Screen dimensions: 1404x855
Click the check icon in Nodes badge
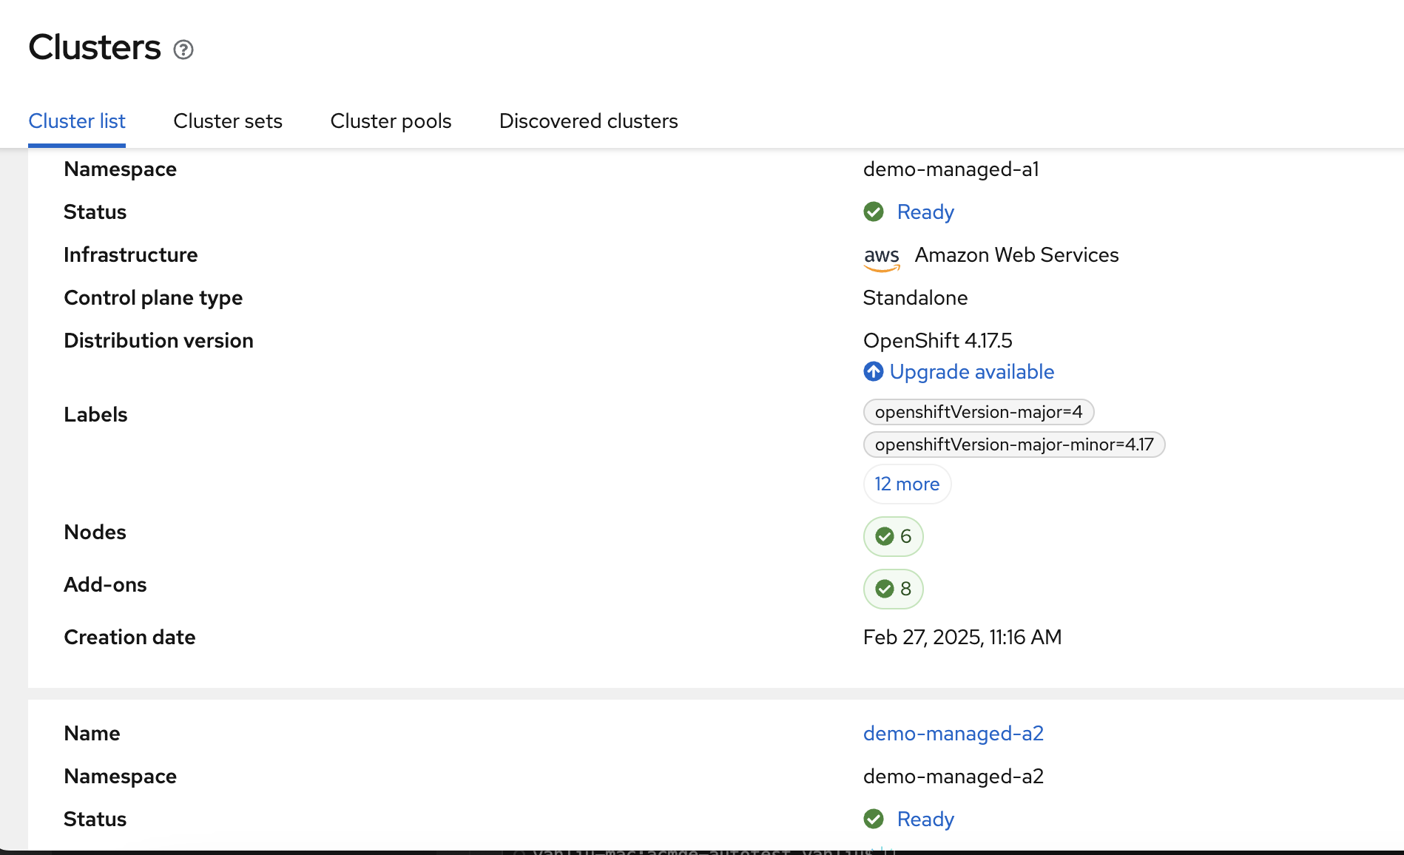click(x=885, y=536)
